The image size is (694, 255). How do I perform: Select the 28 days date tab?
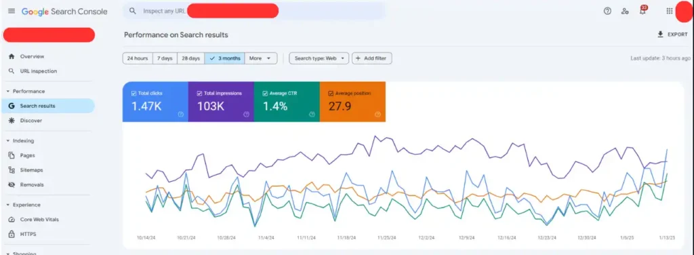click(x=190, y=58)
